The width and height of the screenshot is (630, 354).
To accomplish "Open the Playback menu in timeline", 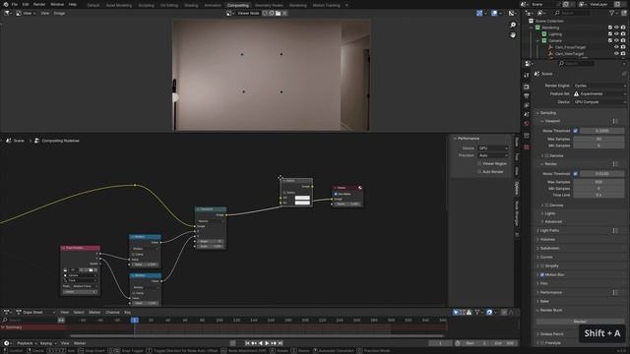I will point(27,343).
